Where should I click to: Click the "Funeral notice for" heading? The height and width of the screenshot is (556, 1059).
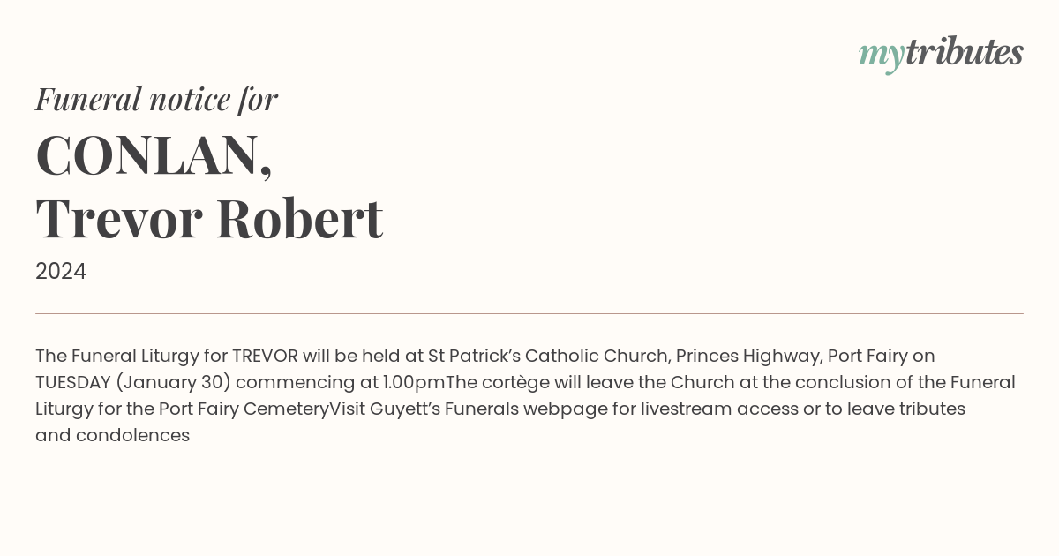pyautogui.click(x=157, y=100)
